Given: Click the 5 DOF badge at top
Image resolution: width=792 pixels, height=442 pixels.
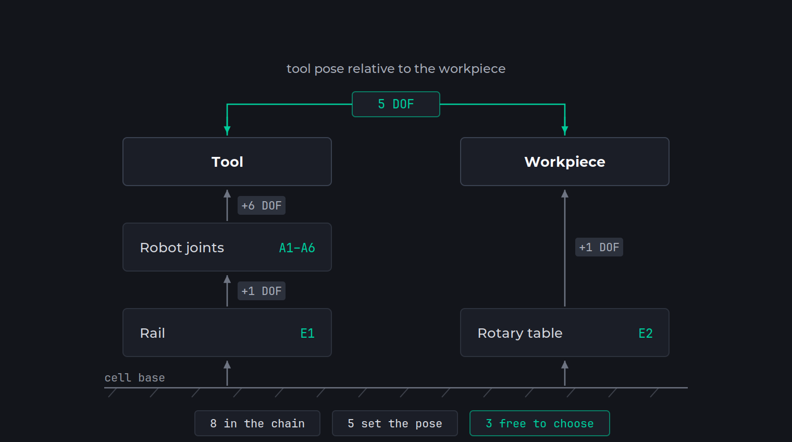Looking at the screenshot, I should [396, 104].
